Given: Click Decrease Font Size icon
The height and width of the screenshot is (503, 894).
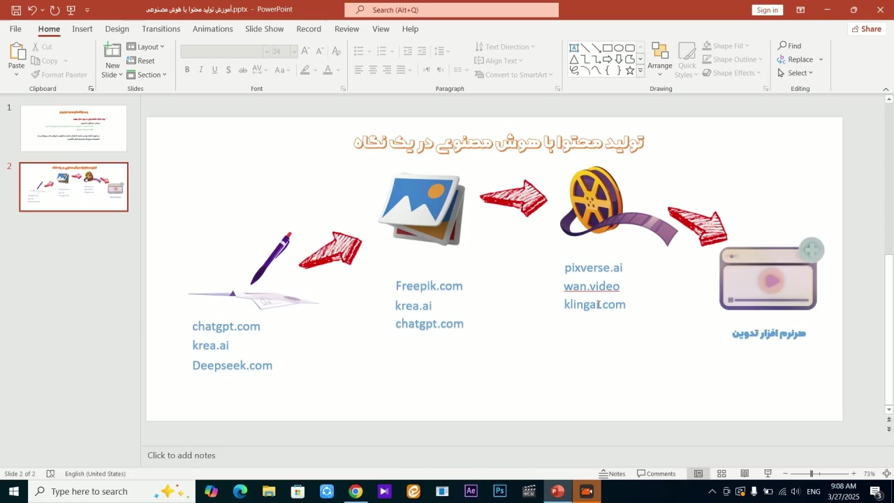Looking at the screenshot, I should tap(320, 51).
